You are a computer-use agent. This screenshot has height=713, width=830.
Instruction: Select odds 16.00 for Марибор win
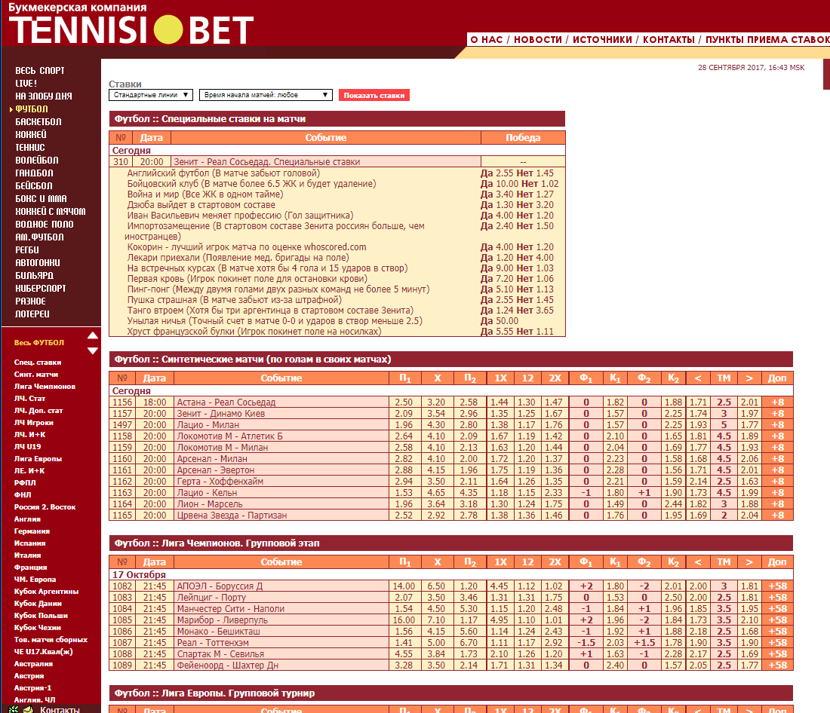404,620
